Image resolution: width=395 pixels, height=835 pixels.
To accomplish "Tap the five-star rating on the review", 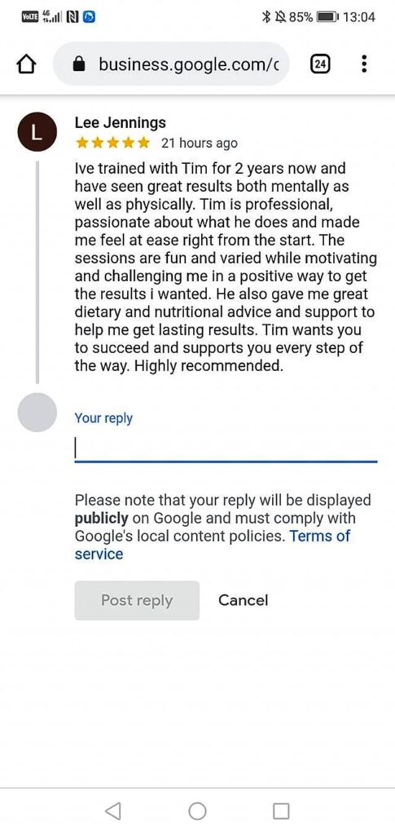I will click(x=112, y=143).
